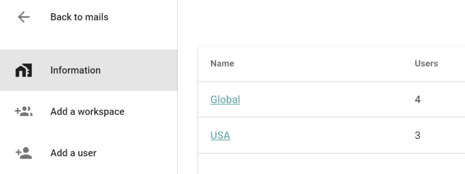Choose the 'Add a workspace' menu label
Screen dimensions: 465x174
click(x=87, y=111)
